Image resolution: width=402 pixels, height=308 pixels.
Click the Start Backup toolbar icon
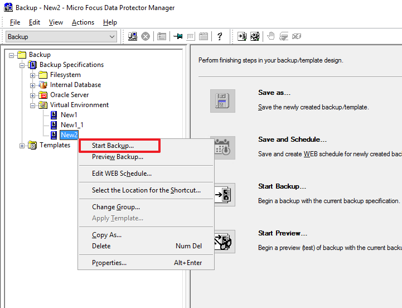[242, 36]
